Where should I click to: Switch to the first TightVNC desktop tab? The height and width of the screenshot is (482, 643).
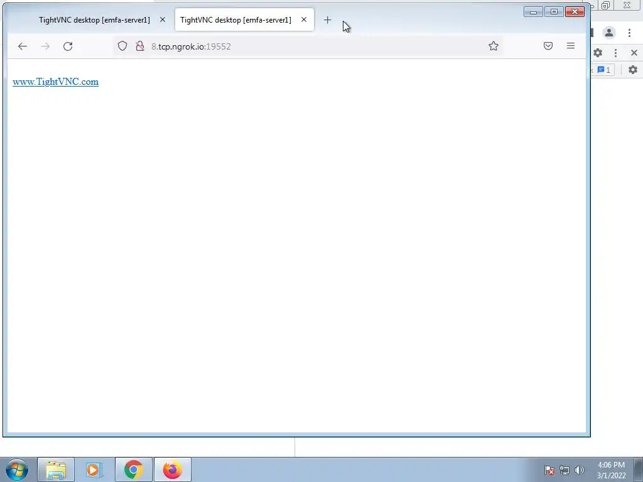click(94, 19)
